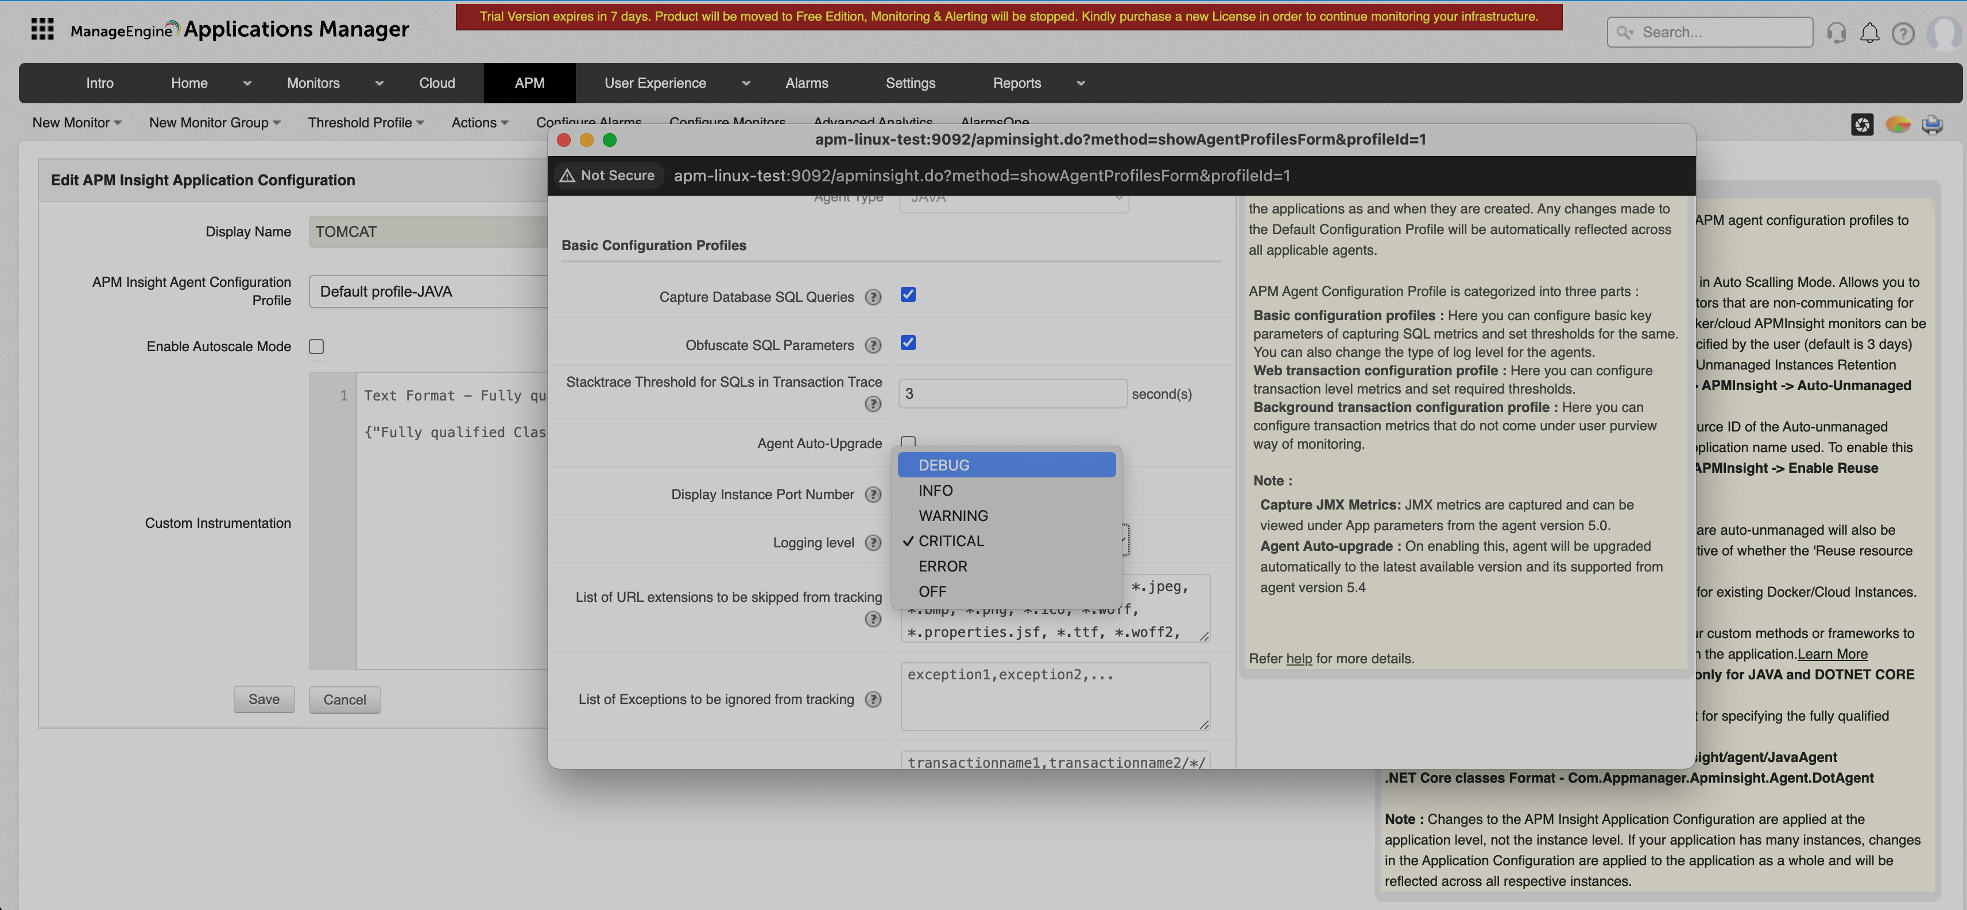Click the Logging level help icon

coord(873,543)
